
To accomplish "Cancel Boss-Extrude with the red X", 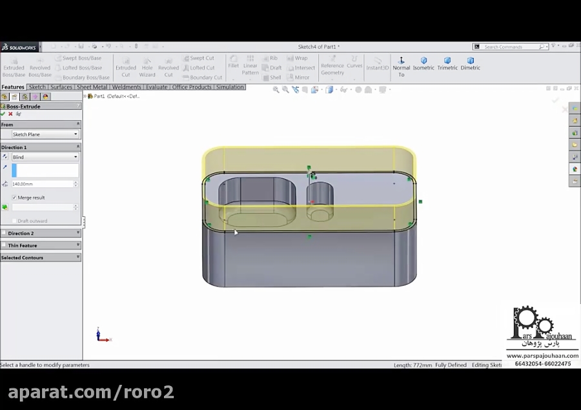I will point(10,114).
